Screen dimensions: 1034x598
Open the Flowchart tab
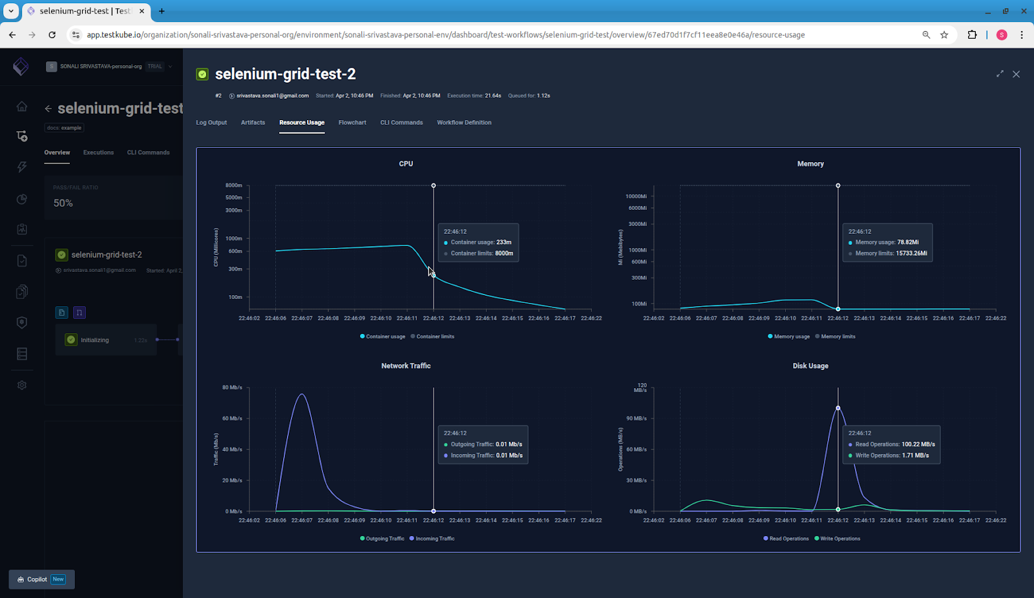352,123
